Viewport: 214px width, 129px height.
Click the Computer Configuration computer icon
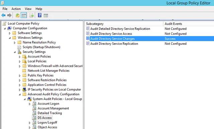click(9, 28)
